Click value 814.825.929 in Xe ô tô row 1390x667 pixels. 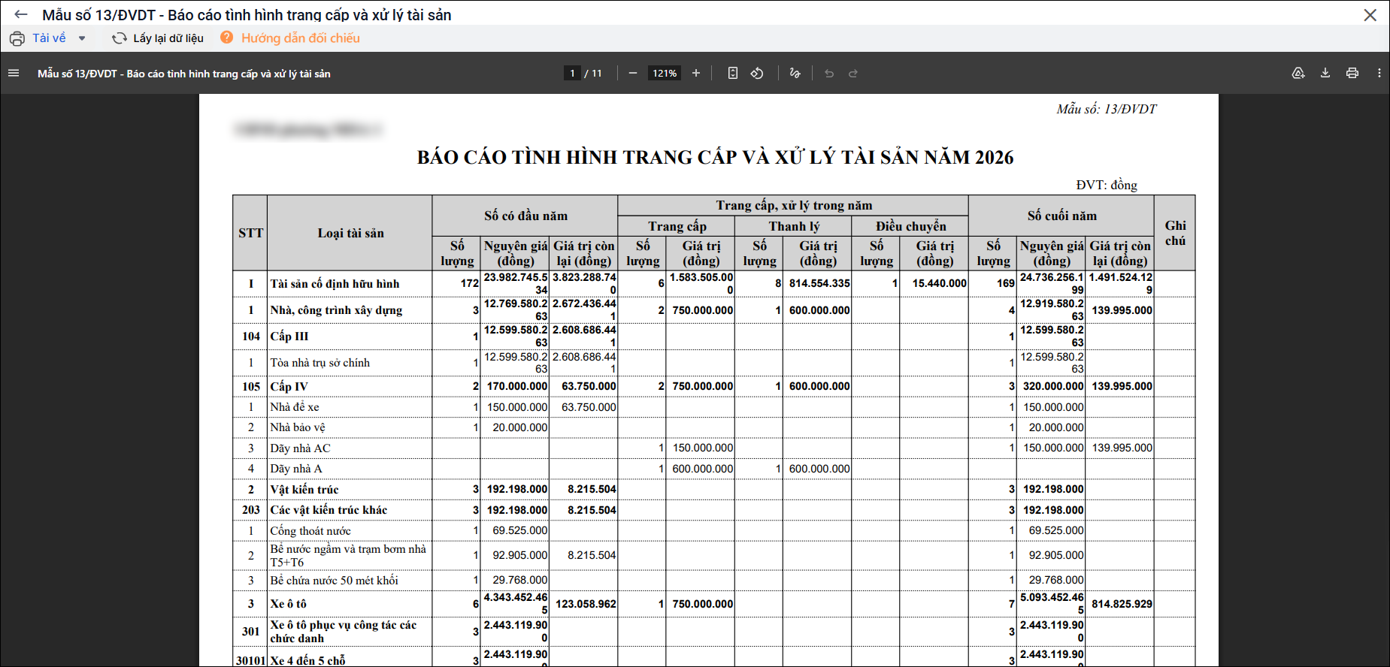point(1122,604)
